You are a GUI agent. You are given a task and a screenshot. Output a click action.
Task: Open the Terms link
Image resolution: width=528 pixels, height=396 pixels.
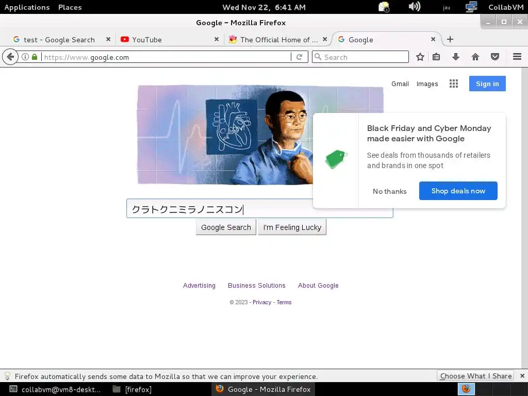pos(284,302)
